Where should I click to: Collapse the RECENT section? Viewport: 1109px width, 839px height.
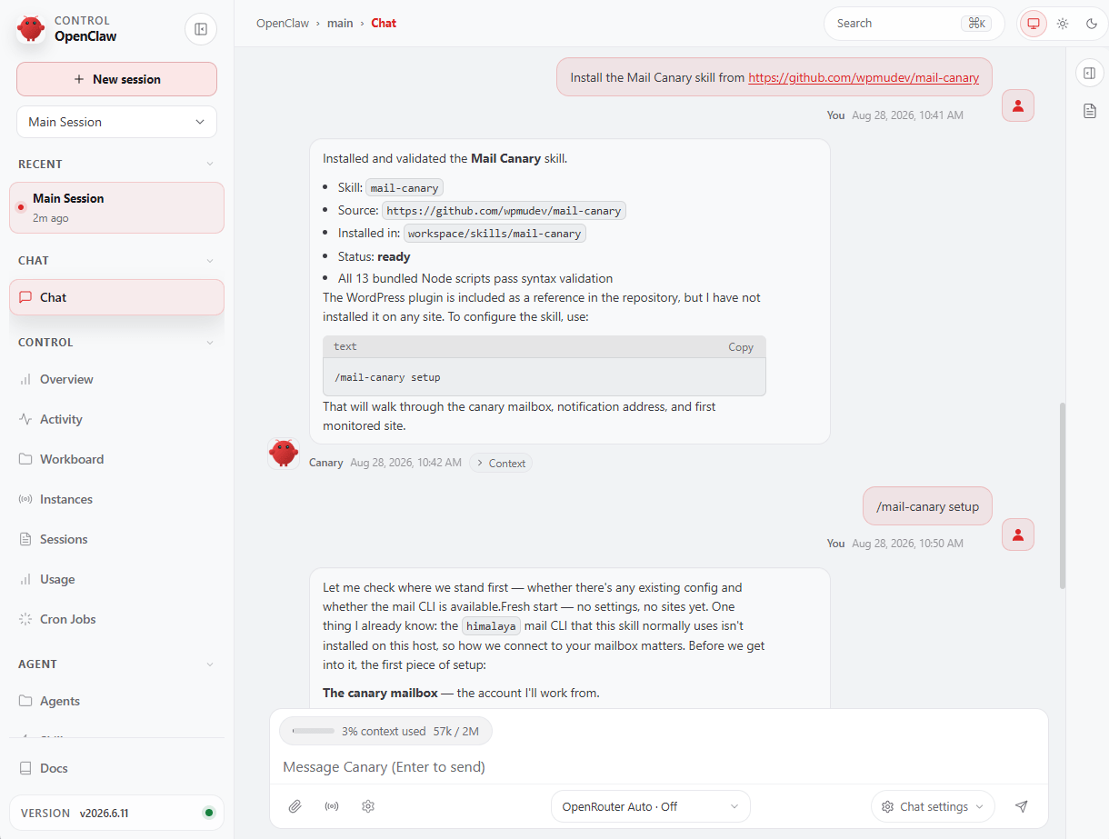(210, 165)
